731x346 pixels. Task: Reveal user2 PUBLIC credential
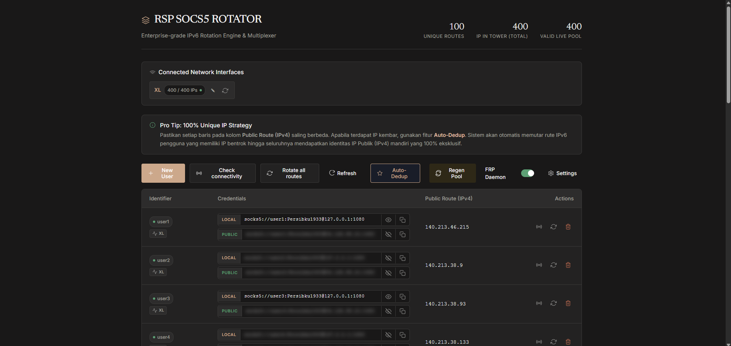coord(388,273)
